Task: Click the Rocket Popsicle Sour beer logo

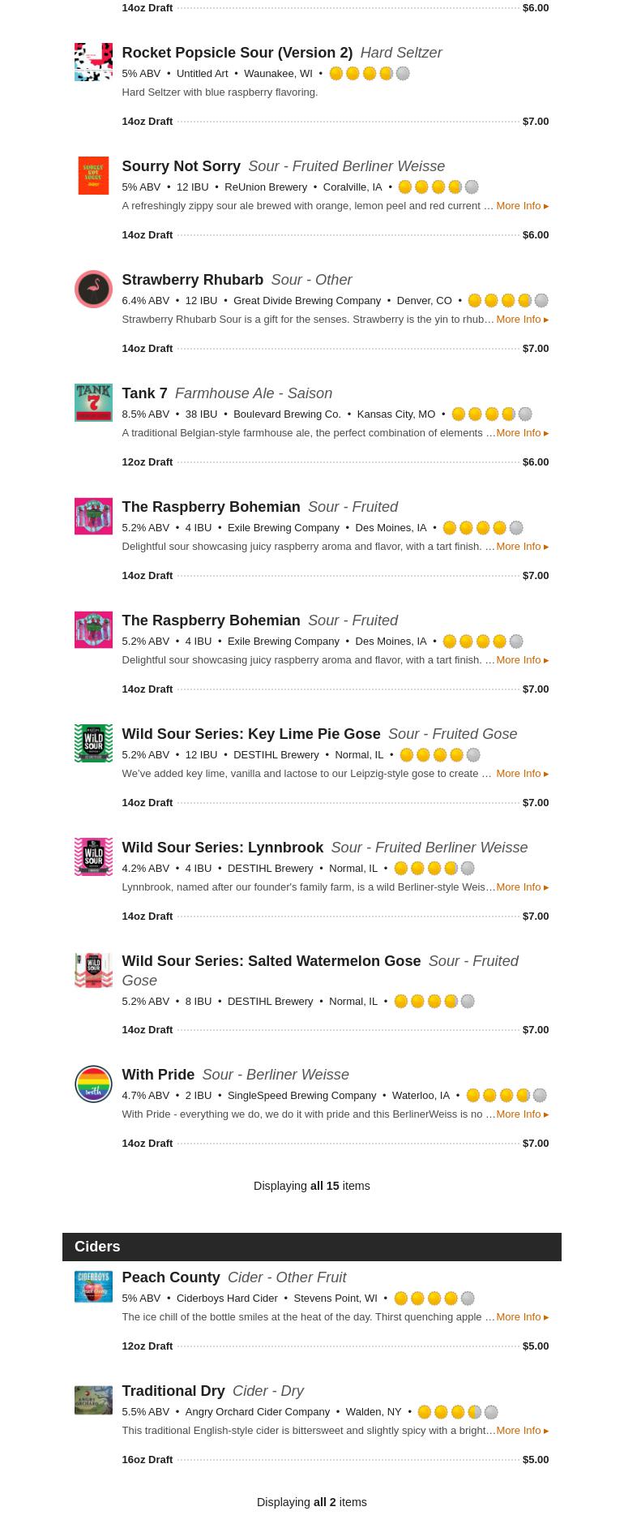Action: tap(93, 62)
